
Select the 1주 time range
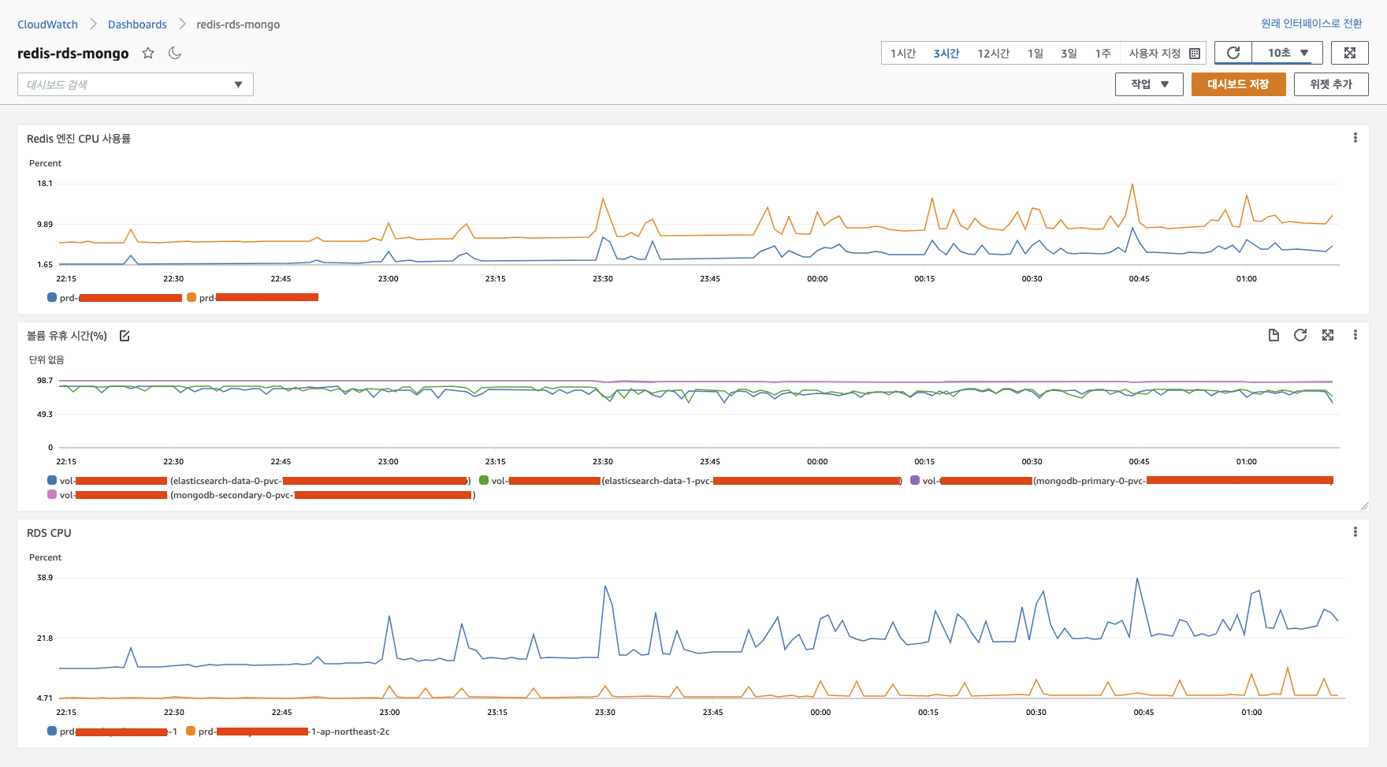[x=1103, y=54]
